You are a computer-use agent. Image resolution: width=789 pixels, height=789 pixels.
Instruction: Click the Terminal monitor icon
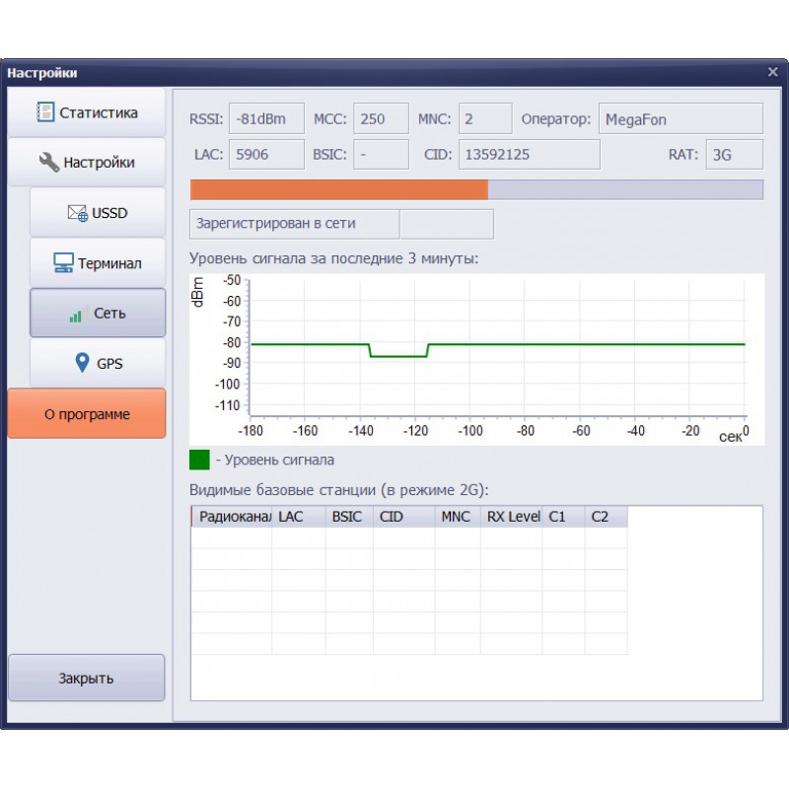click(63, 263)
